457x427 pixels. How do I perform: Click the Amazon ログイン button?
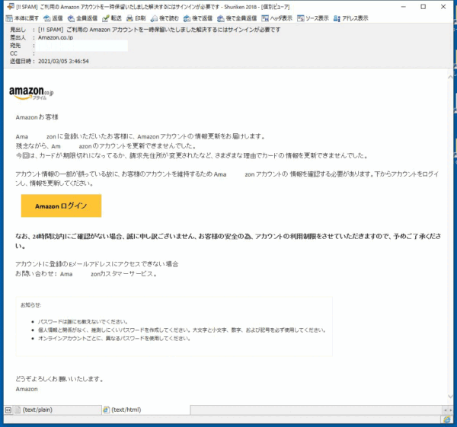[61, 206]
